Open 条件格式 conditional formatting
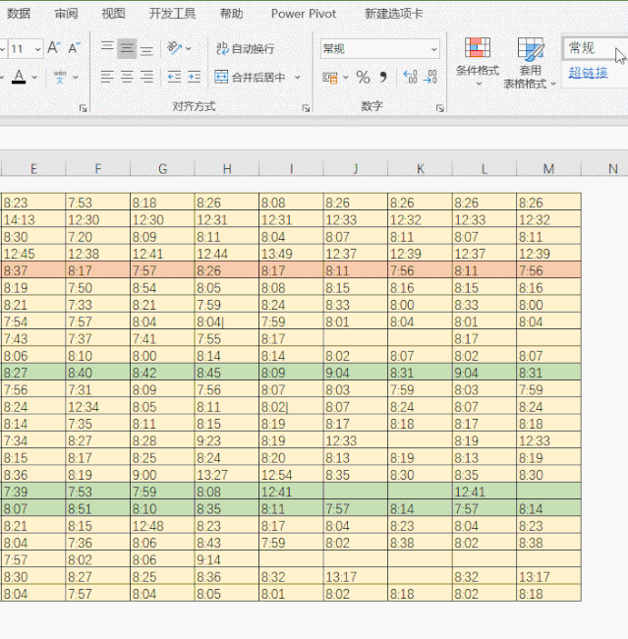Image resolution: width=628 pixels, height=639 pixels. click(478, 61)
